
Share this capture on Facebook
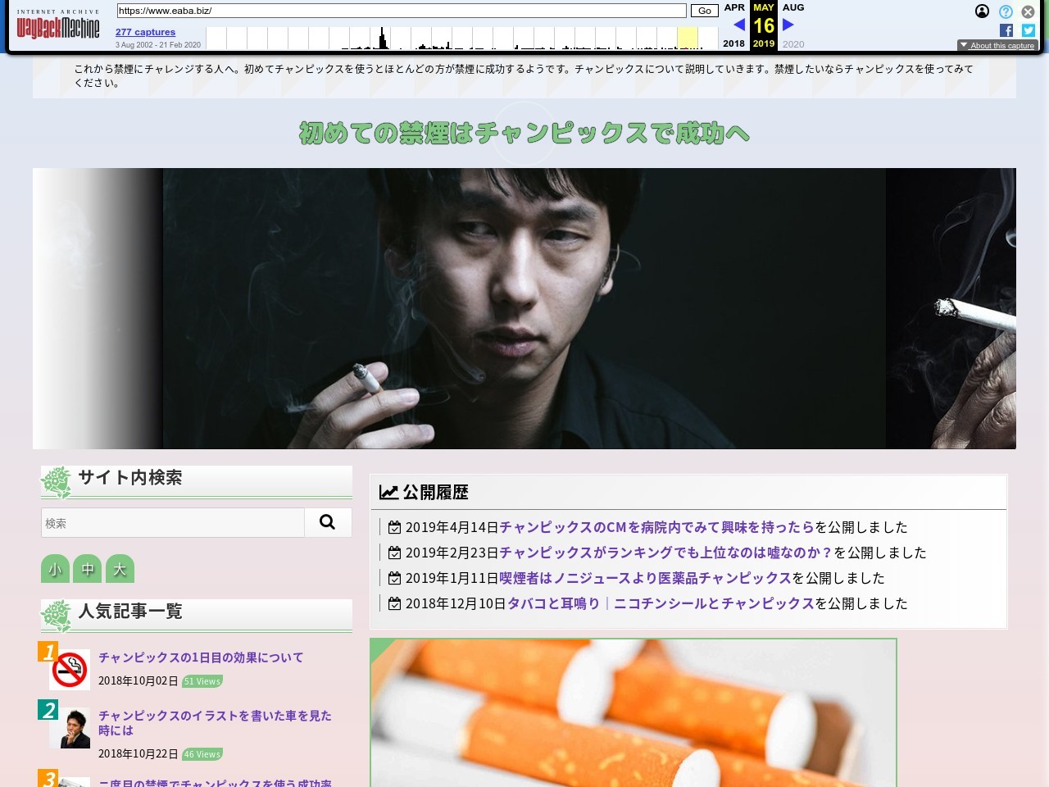tap(1007, 30)
